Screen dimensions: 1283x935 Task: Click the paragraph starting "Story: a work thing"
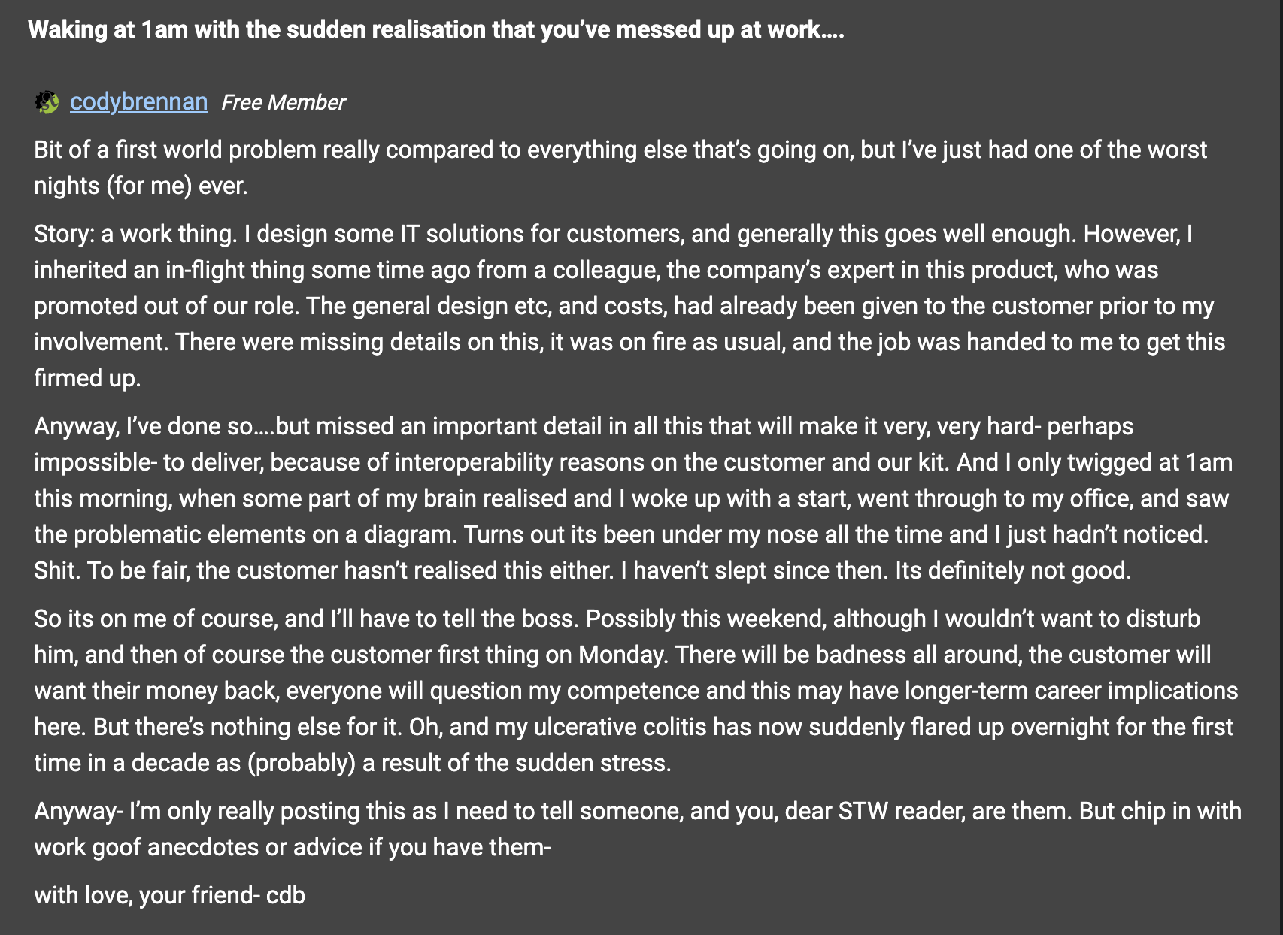pos(629,306)
